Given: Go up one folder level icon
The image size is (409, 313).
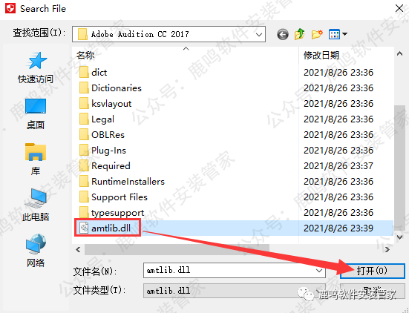Looking at the screenshot, I should pos(299,34).
